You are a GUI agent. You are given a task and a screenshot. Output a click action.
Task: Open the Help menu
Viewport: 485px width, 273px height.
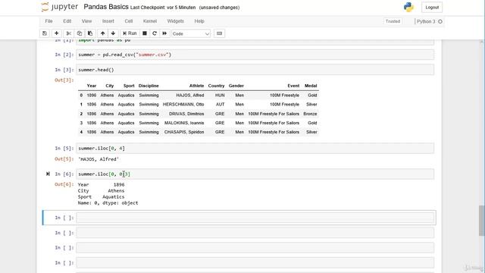[x=199, y=21]
